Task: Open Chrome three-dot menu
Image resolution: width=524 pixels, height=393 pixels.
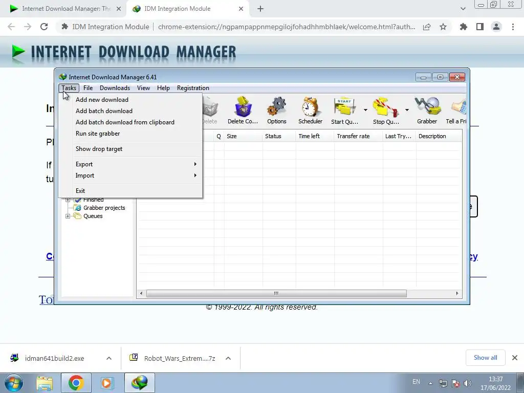Action: [513, 27]
